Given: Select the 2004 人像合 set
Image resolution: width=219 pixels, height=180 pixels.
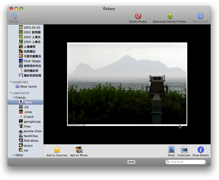Looking at the screenshot, I should (x=25, y=42).
